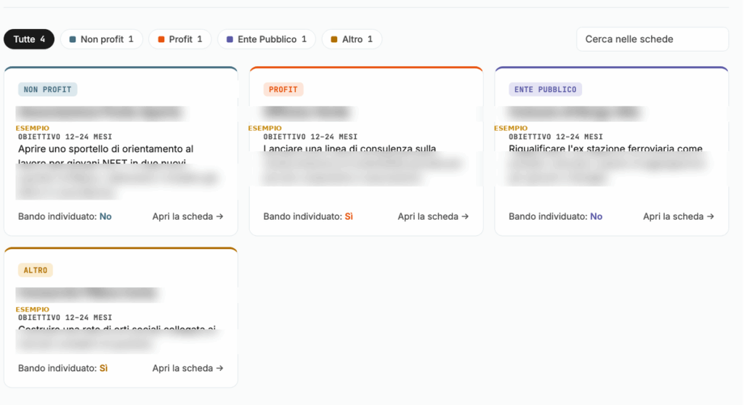The height and width of the screenshot is (405, 744).
Task: Open the Profit card's Apri la scheda link
Action: click(x=433, y=216)
